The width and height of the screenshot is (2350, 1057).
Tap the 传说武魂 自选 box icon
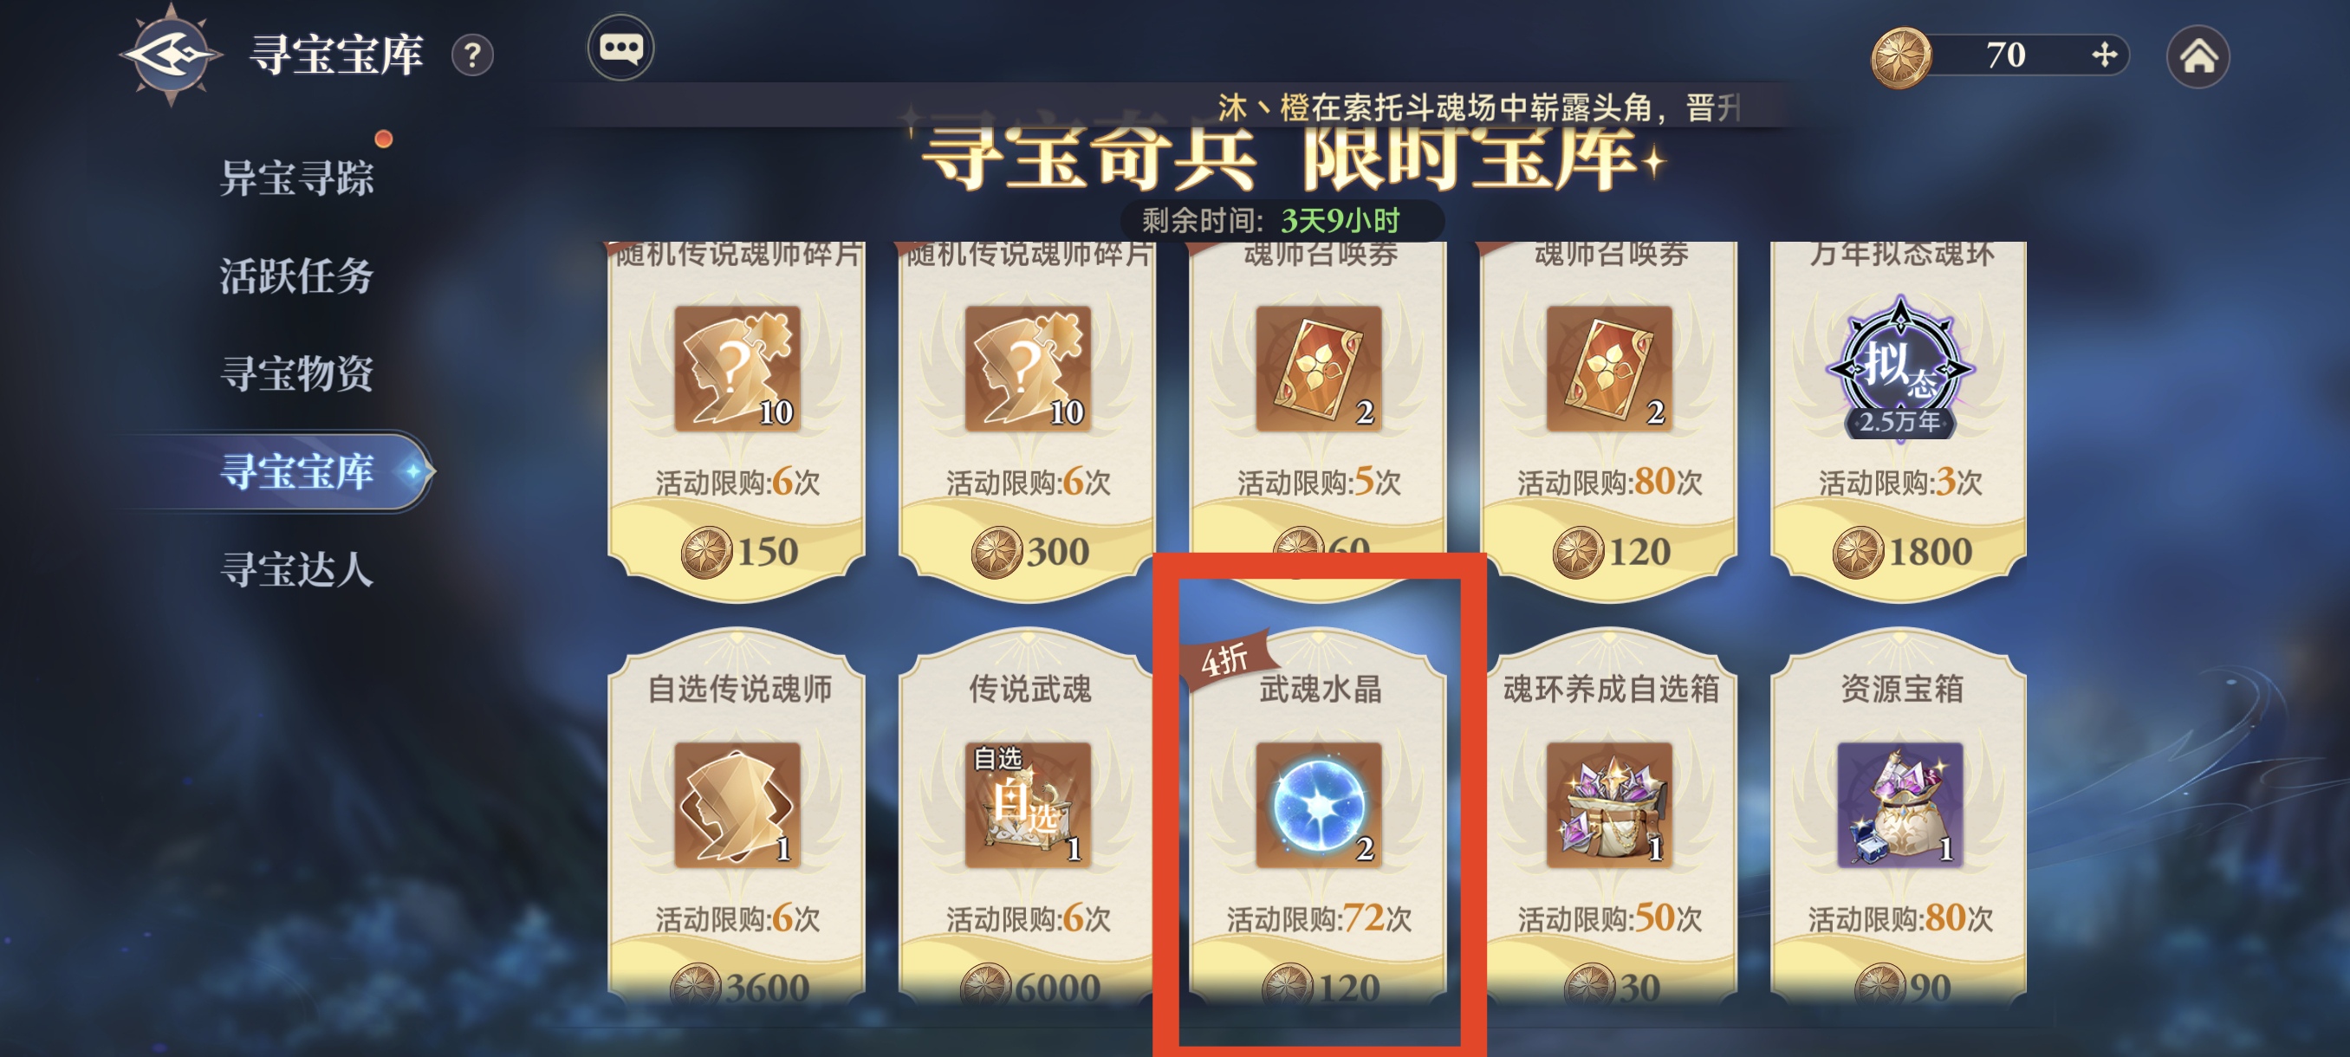(1028, 804)
